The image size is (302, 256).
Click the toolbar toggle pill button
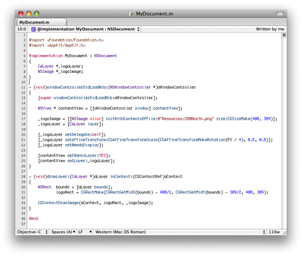coord(280,13)
